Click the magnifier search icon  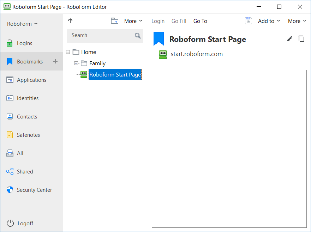pyautogui.click(x=138, y=36)
